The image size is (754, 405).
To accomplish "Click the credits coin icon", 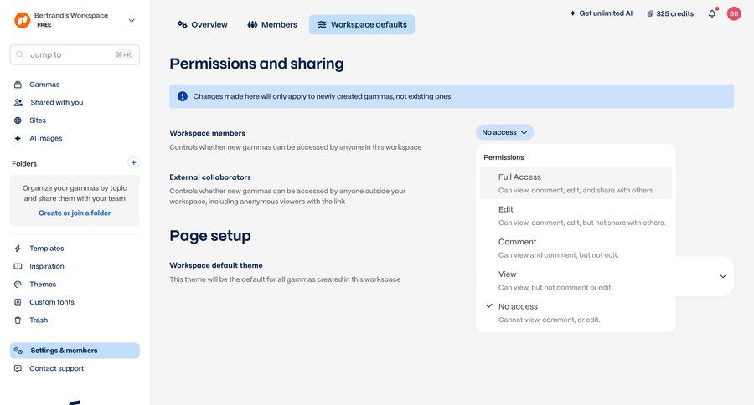I will [x=650, y=14].
